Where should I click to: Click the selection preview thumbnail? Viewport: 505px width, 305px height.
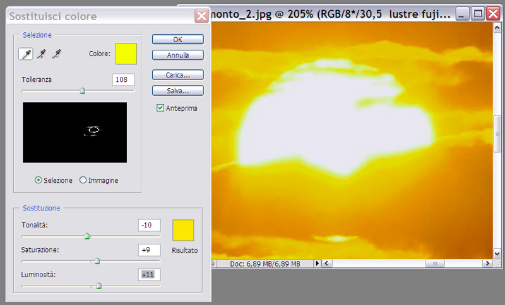tap(74, 132)
